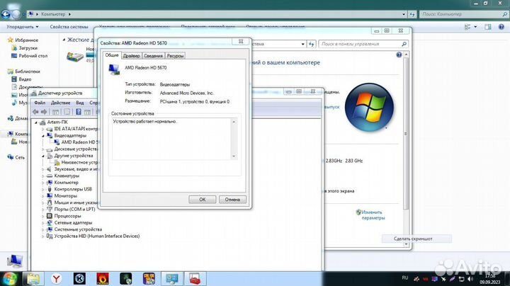Viewport: 510px width, 286px height.
Task: Click the up arrow of device status scrollbar
Action: pos(234,122)
